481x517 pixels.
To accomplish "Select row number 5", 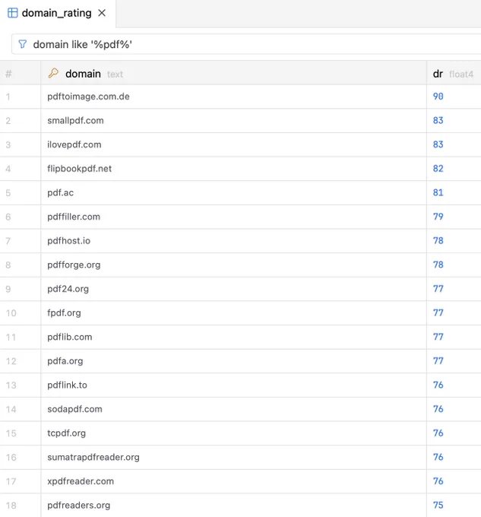I will (x=8, y=193).
